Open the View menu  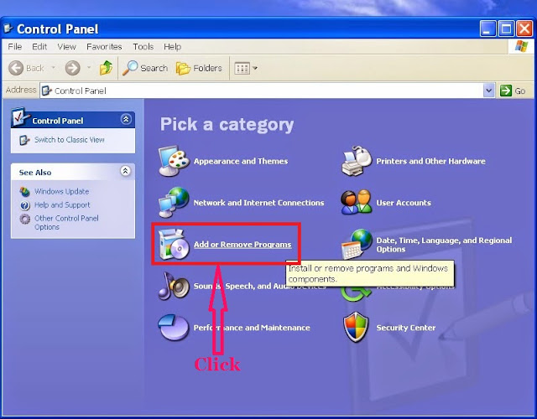click(x=66, y=47)
